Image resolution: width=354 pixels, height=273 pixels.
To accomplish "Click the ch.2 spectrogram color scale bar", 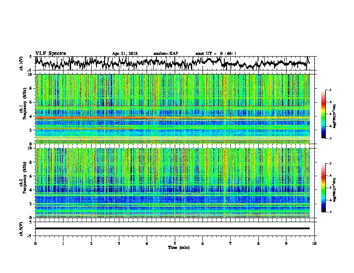I will [x=323, y=188].
